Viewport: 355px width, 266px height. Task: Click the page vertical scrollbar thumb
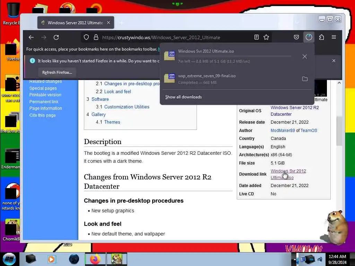click(x=339, y=131)
